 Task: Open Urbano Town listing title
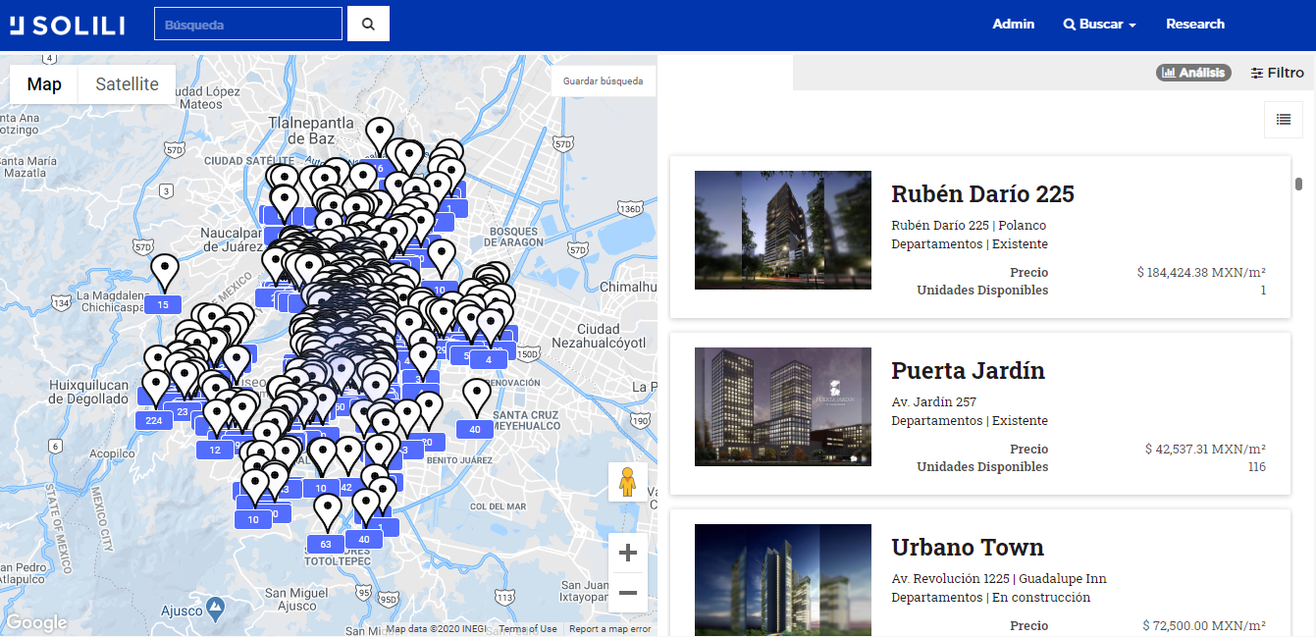pyautogui.click(x=967, y=548)
